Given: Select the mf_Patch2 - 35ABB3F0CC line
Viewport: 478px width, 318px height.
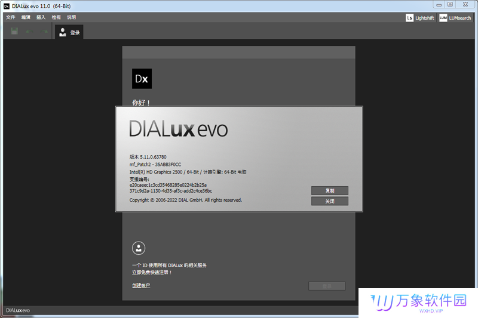Looking at the screenshot, I should (155, 164).
